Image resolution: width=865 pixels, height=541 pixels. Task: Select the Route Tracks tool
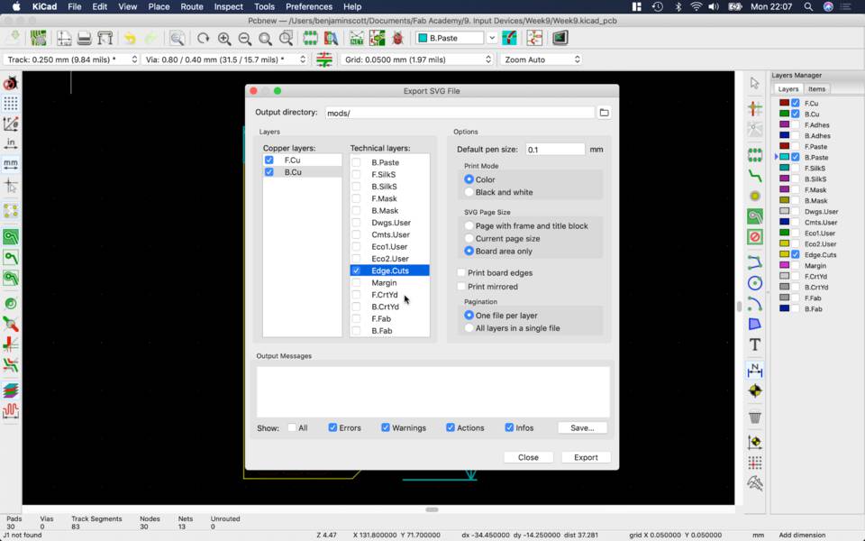click(x=755, y=176)
